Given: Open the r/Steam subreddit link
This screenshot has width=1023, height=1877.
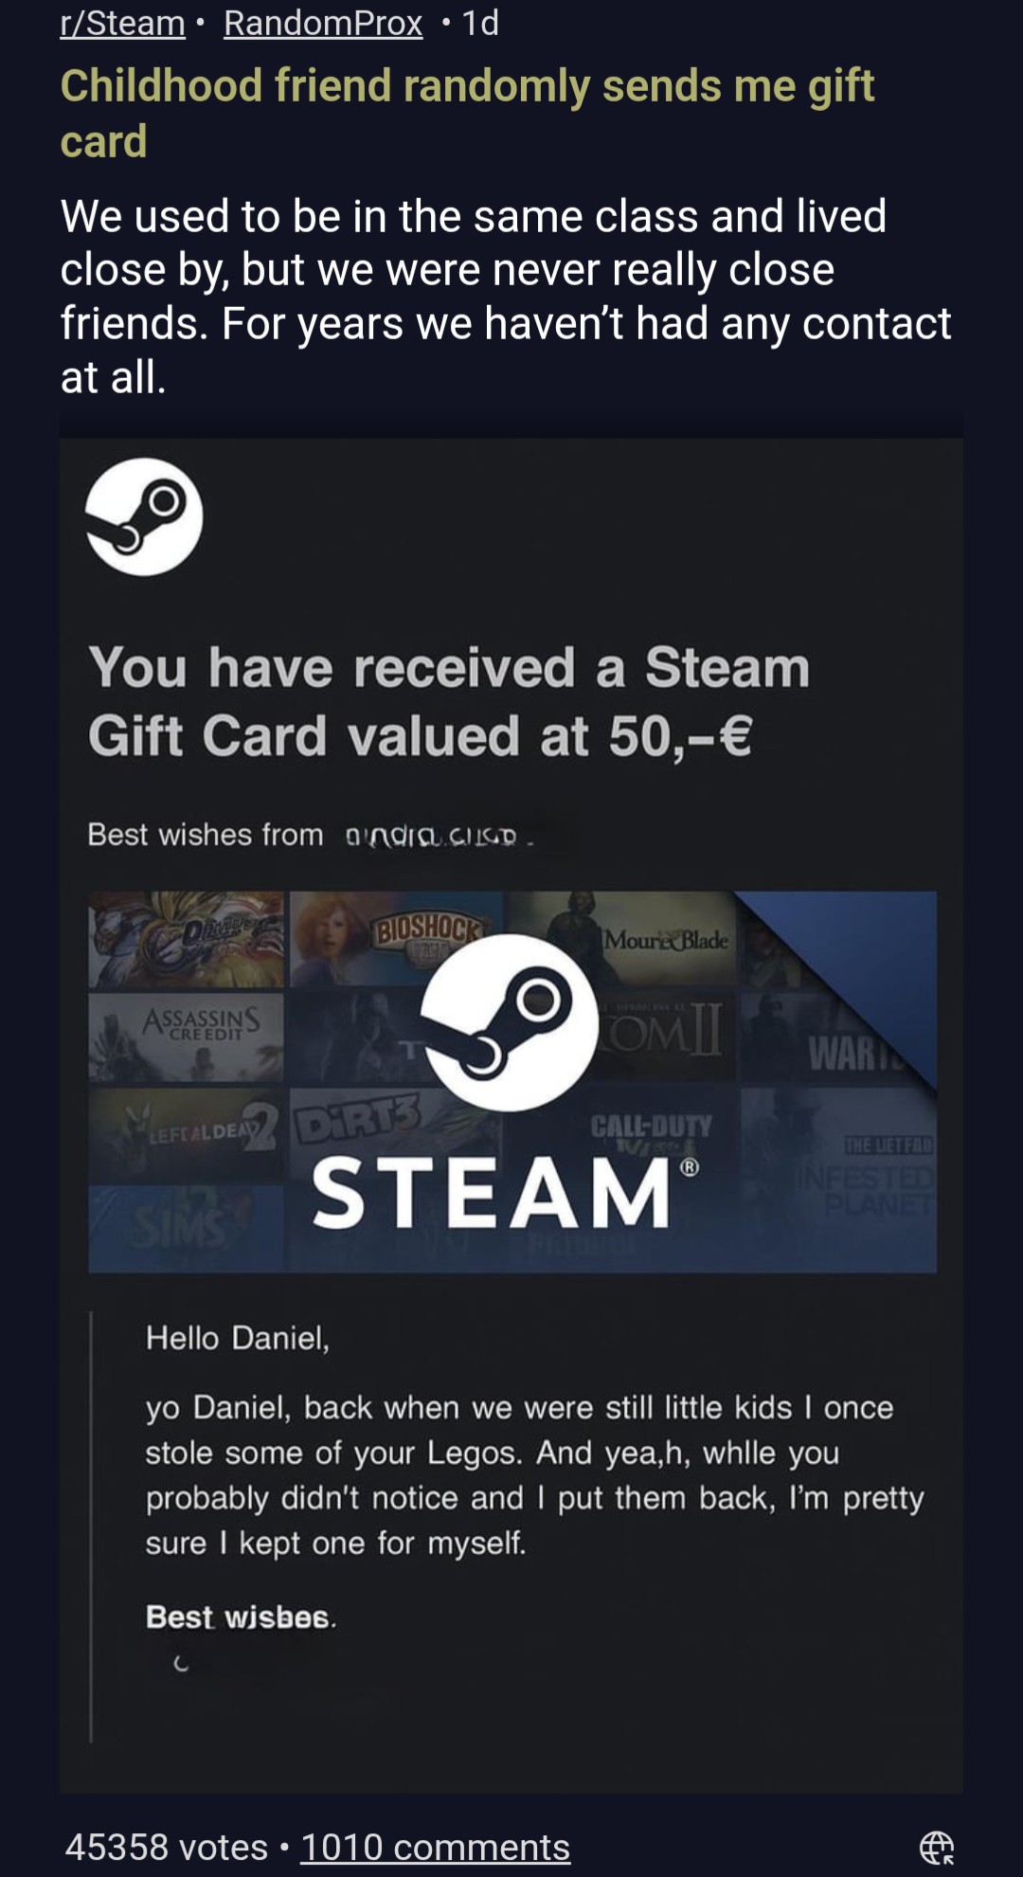Looking at the screenshot, I should click(122, 22).
